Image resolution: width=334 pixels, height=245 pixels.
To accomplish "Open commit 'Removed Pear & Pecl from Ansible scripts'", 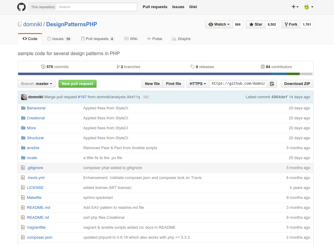I will pyautogui.click(x=120, y=148).
